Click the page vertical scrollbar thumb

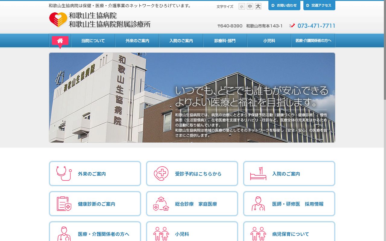(385, 50)
